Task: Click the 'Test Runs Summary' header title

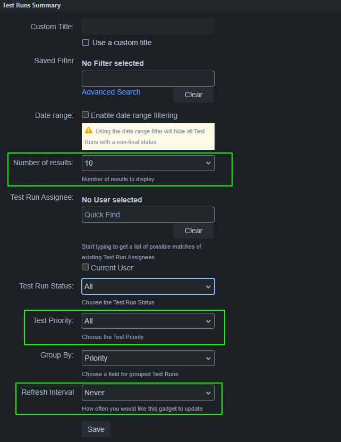Action: (x=31, y=5)
